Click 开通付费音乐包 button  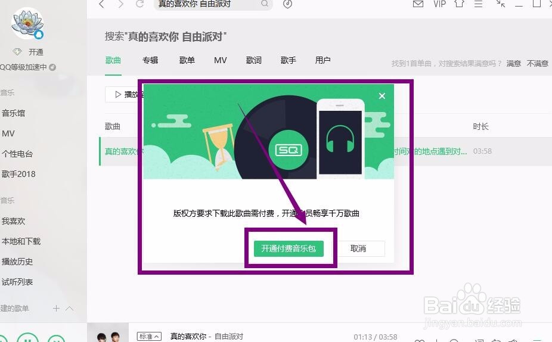(289, 248)
